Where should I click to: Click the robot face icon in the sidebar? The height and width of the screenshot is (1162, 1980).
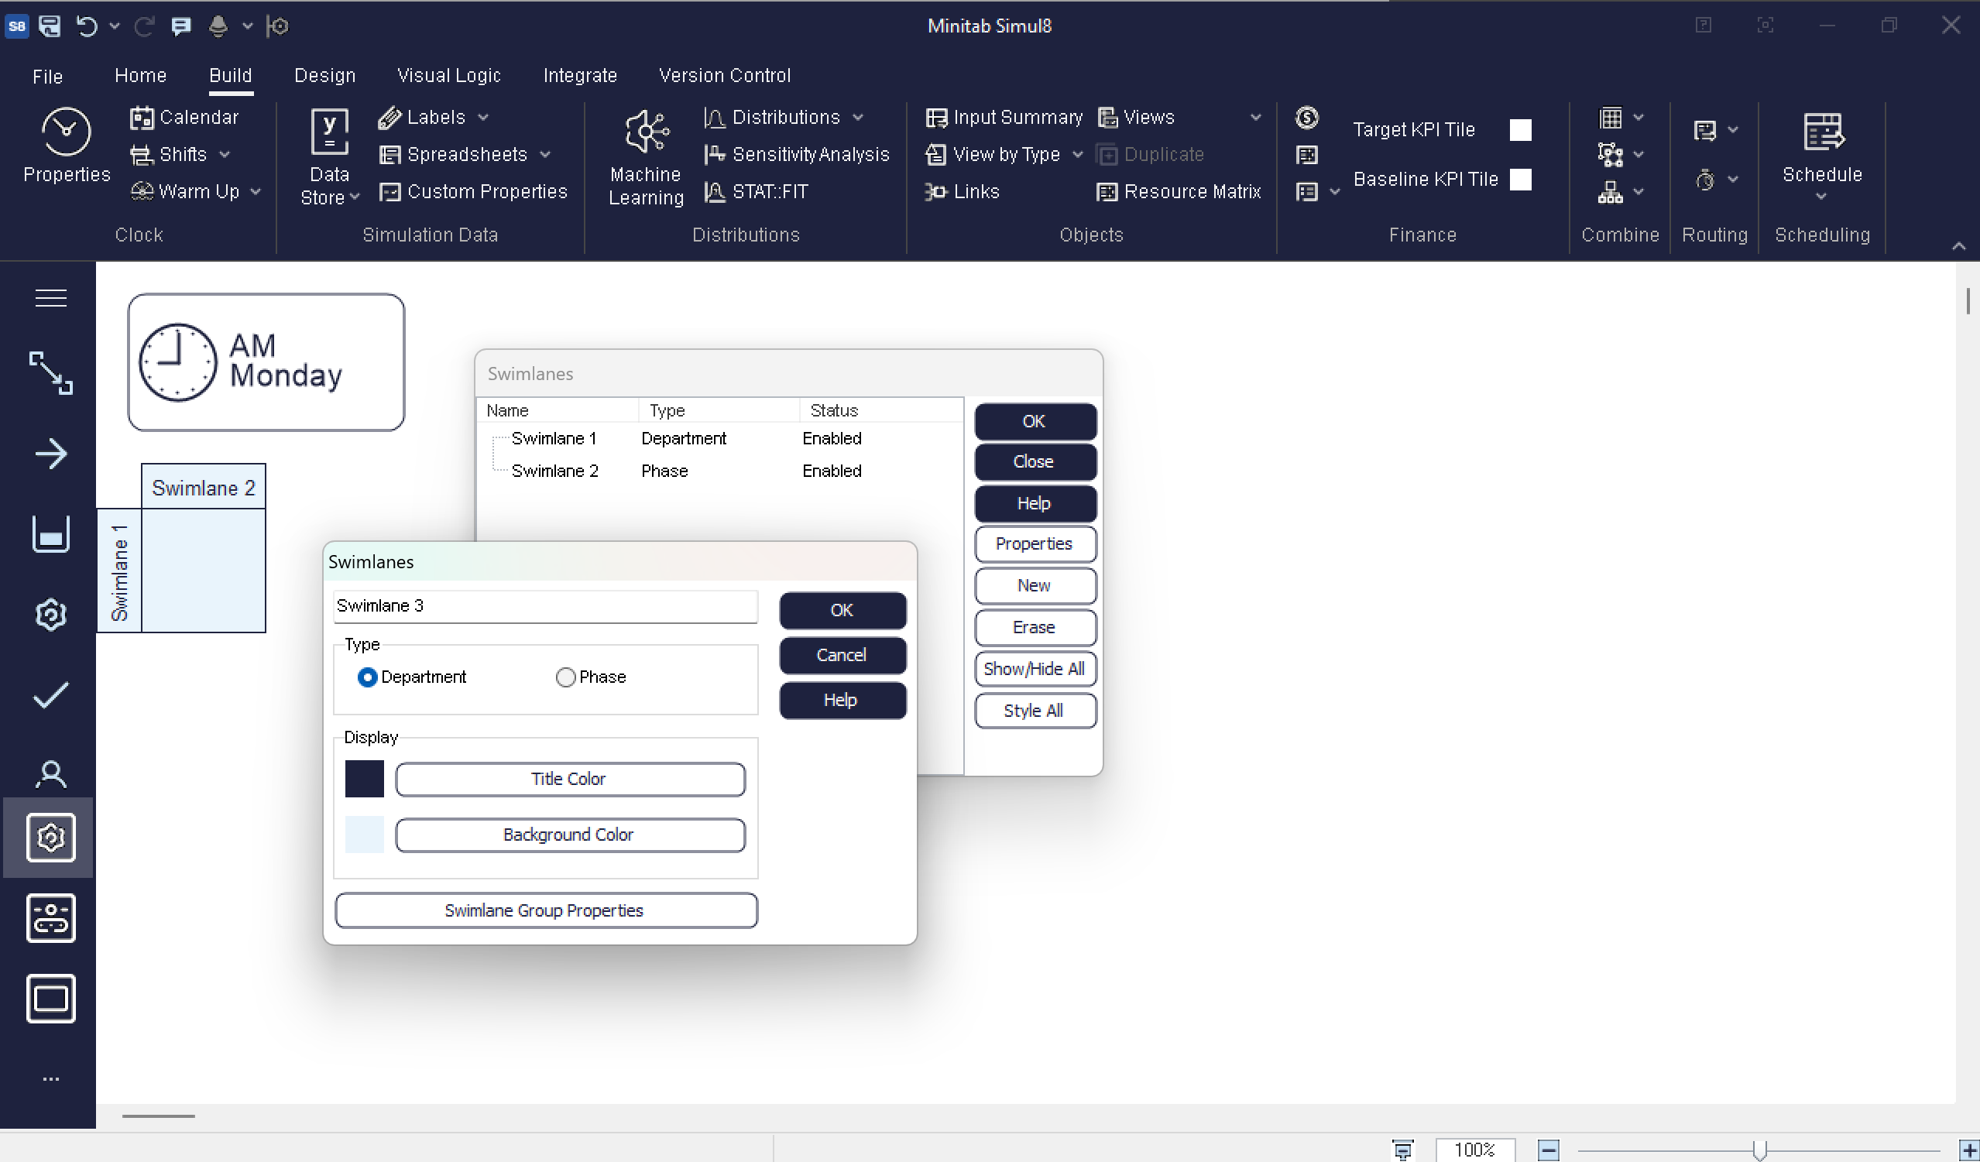(51, 917)
